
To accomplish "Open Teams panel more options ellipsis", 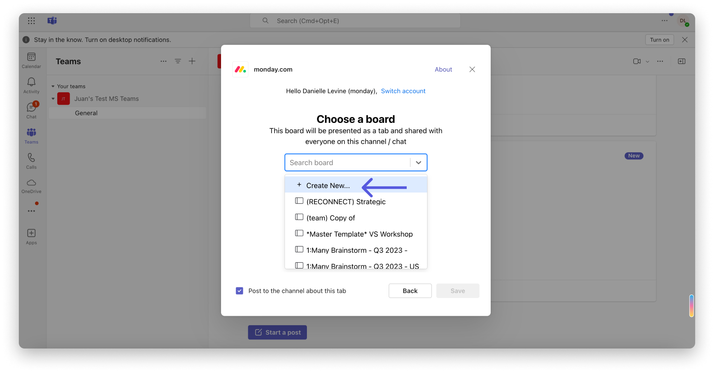I will (163, 61).
